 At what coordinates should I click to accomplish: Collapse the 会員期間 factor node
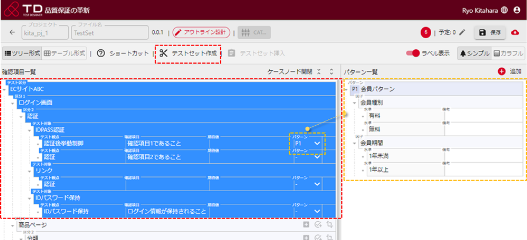point(355,143)
